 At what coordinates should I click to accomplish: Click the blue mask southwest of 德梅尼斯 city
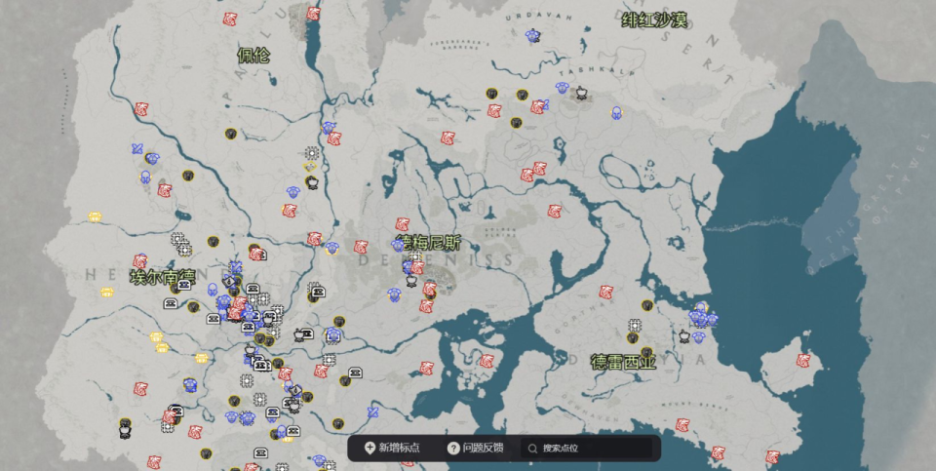click(x=393, y=294)
